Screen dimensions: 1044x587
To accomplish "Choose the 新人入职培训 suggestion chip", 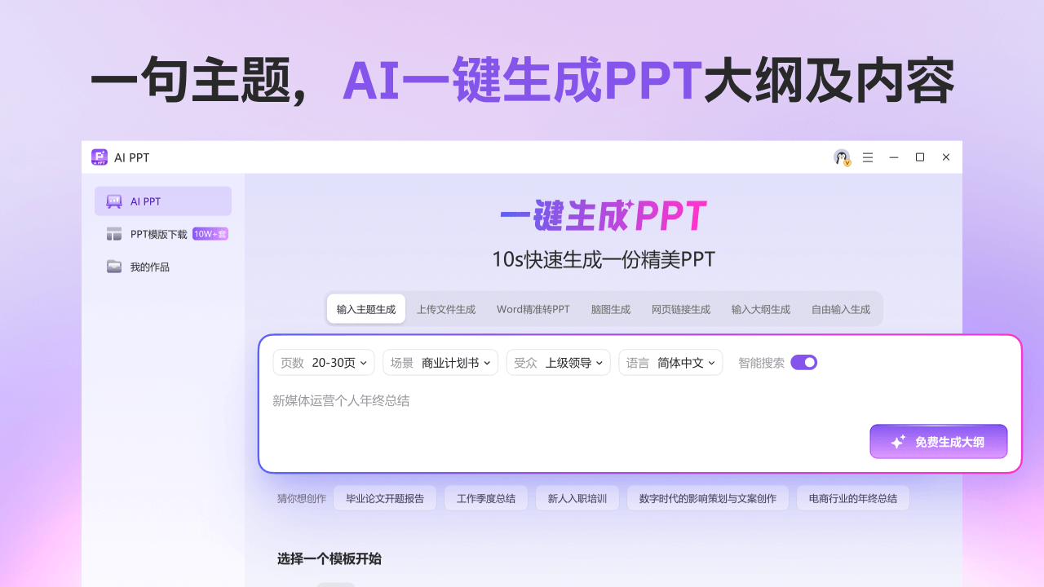I will click(x=577, y=497).
